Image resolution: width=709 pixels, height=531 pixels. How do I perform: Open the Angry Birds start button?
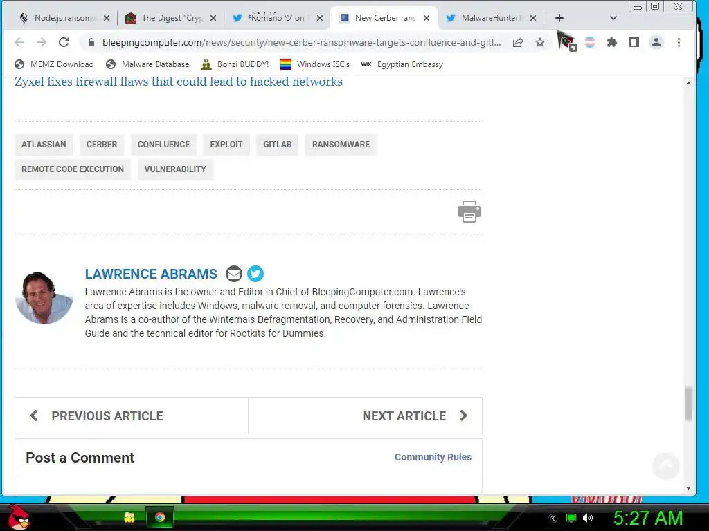(x=18, y=516)
